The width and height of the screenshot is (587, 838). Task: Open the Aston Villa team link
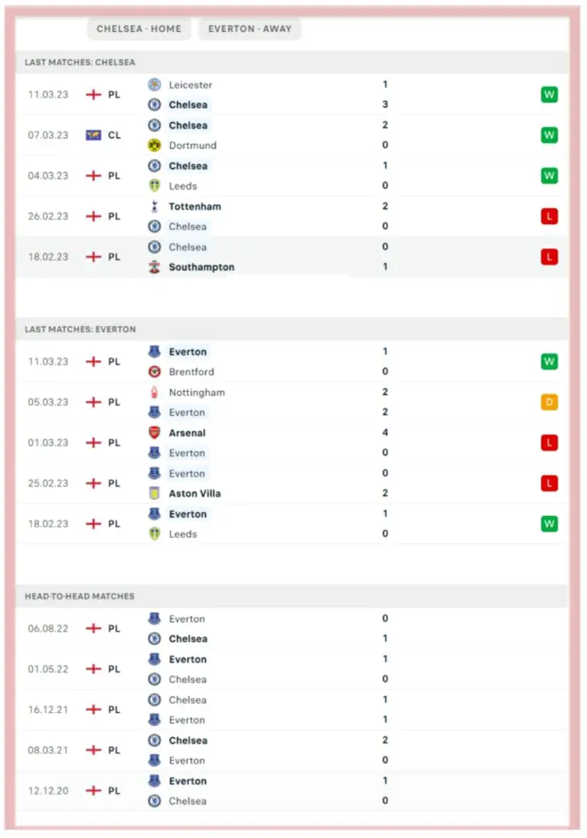195,493
